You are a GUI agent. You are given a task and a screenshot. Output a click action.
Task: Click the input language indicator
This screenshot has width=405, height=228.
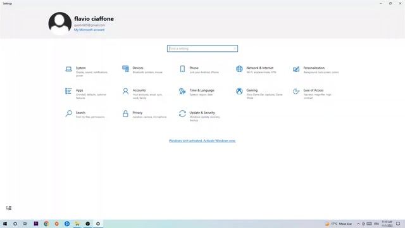pyautogui.click(x=377, y=224)
